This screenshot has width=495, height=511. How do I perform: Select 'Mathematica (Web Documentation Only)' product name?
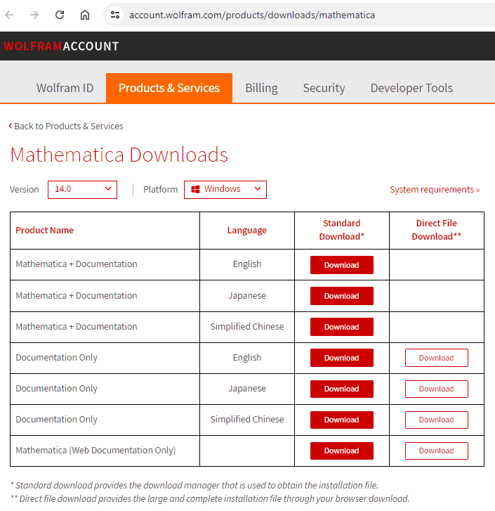(x=95, y=450)
